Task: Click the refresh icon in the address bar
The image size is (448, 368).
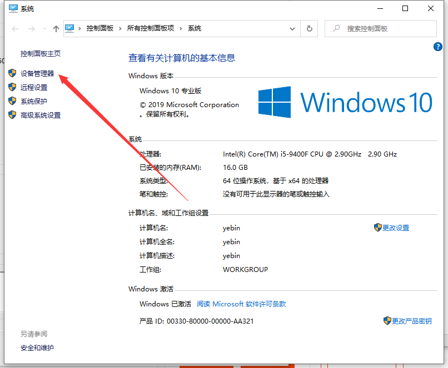Action: pos(310,28)
